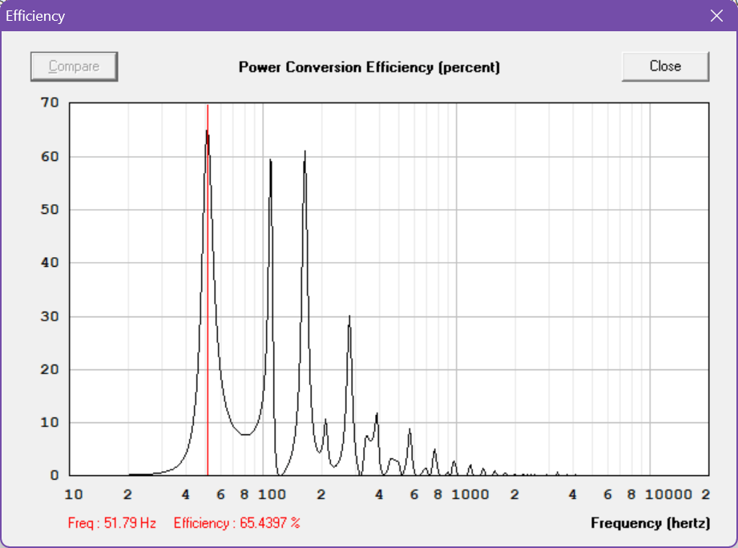Click the red frequency cursor line

pyautogui.click(x=208, y=289)
